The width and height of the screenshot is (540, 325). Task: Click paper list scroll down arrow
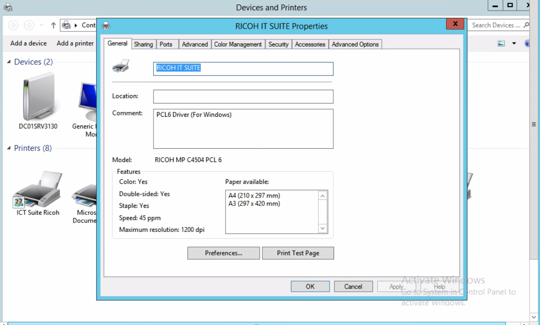[x=323, y=228]
